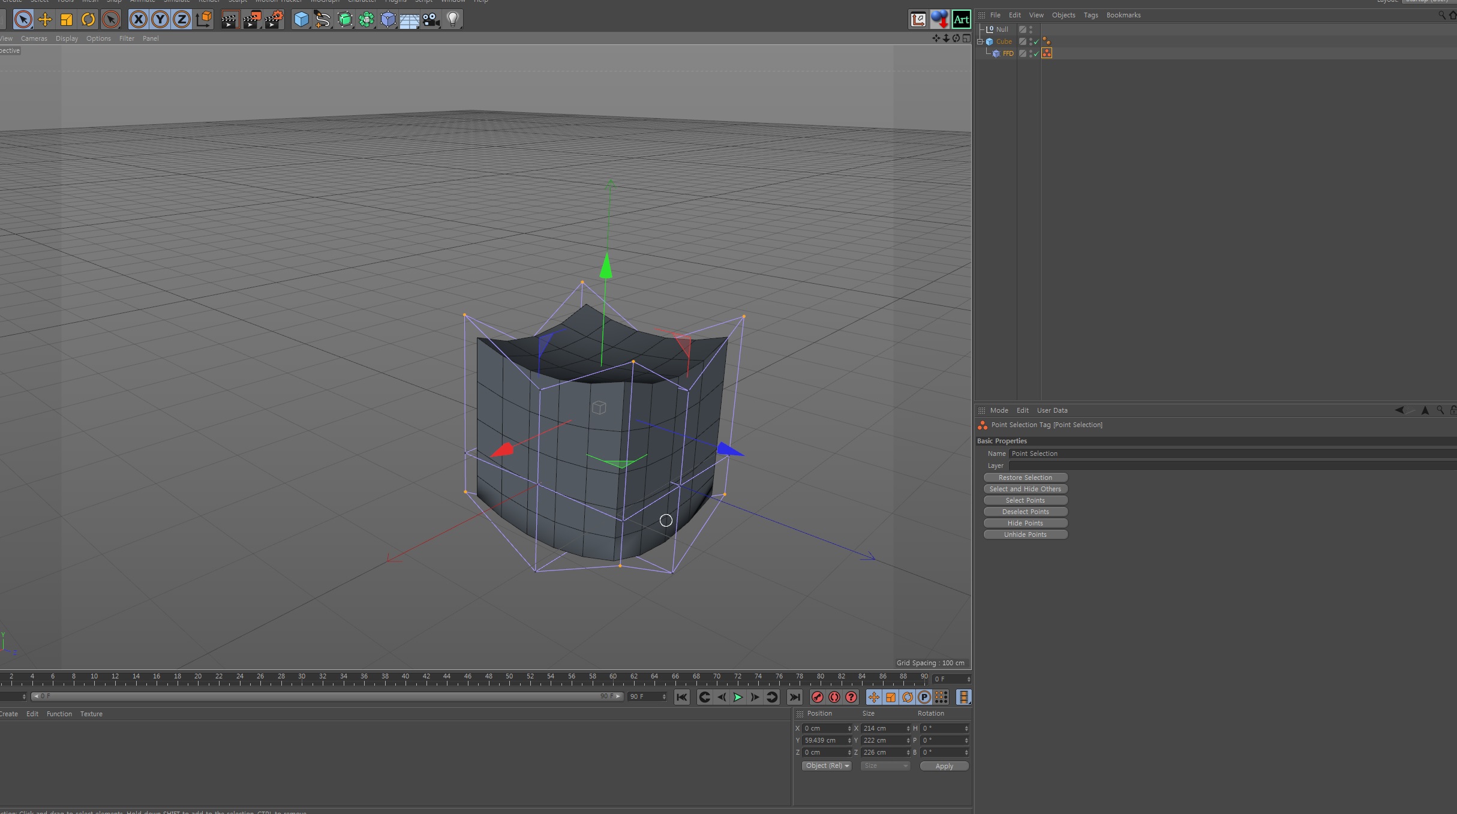Click Restore Selection button
The image size is (1457, 814).
pos(1025,477)
